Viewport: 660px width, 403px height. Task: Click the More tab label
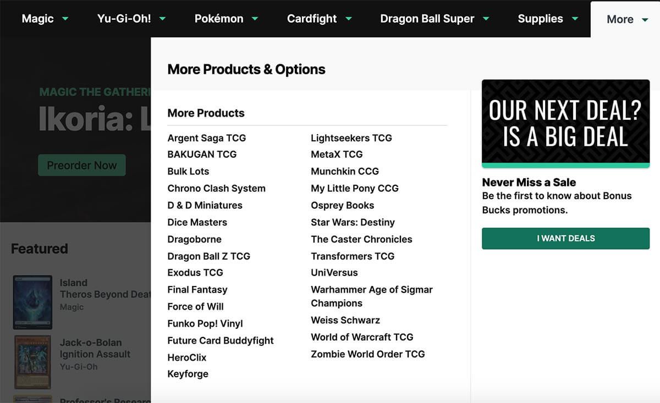tap(620, 19)
